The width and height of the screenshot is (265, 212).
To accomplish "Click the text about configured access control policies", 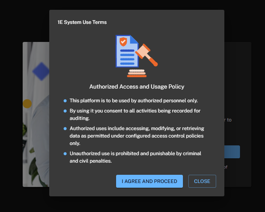I will click(x=137, y=136).
